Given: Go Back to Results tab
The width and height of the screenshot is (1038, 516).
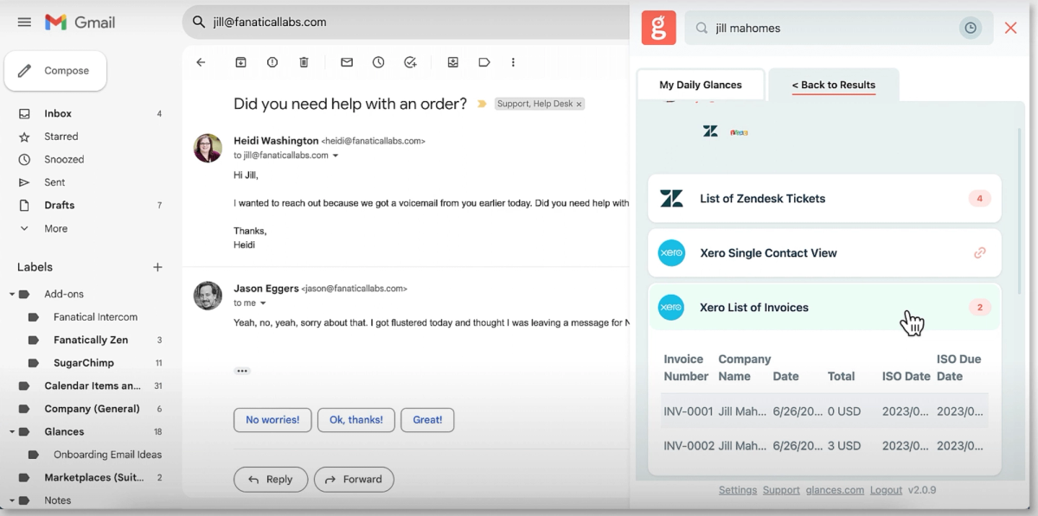Looking at the screenshot, I should [x=834, y=85].
